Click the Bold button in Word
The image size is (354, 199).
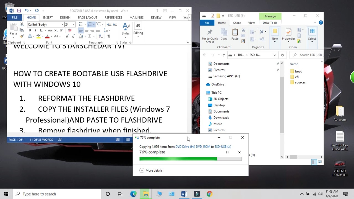point(30,30)
